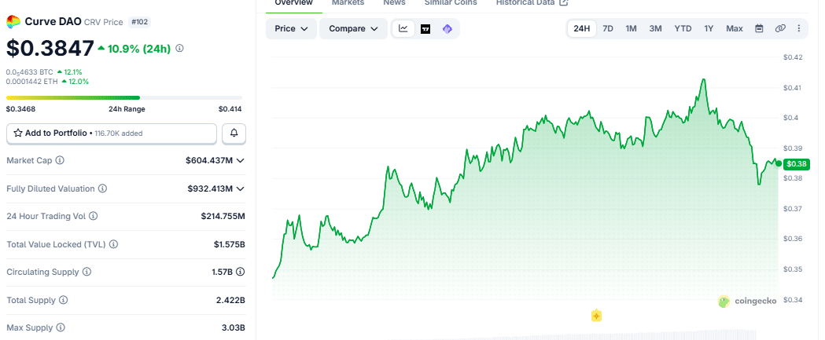Open the calendar date range picker
This screenshot has height=340, width=825.
759,29
